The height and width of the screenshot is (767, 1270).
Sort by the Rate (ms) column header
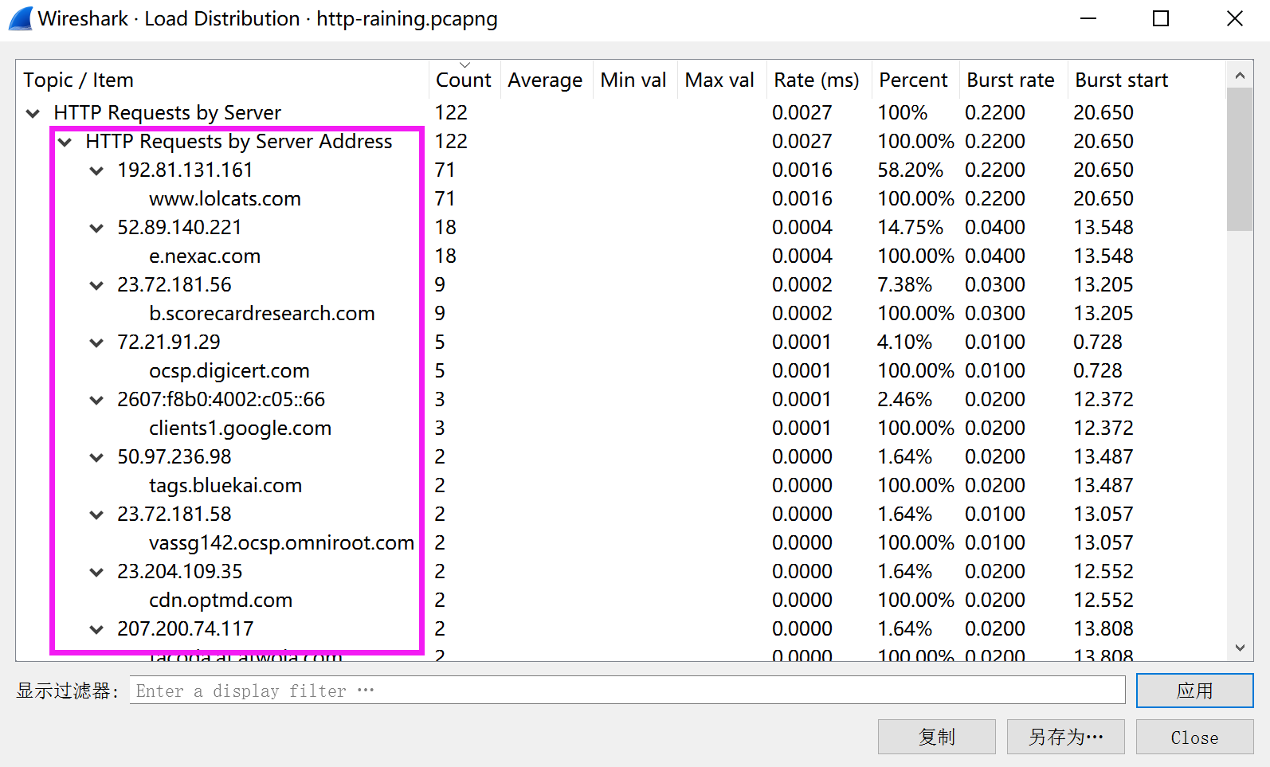[819, 80]
